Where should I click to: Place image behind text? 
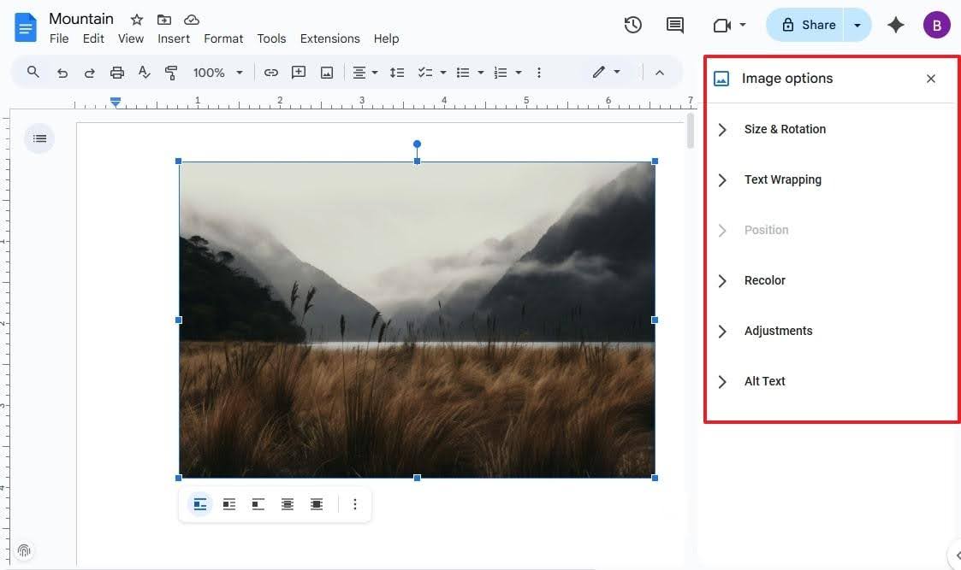click(x=288, y=504)
